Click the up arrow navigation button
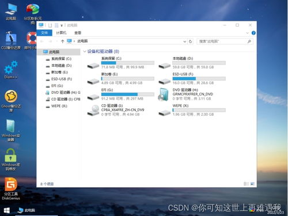Image resolution: width=288 pixels, height=216 pixels. click(x=62, y=41)
